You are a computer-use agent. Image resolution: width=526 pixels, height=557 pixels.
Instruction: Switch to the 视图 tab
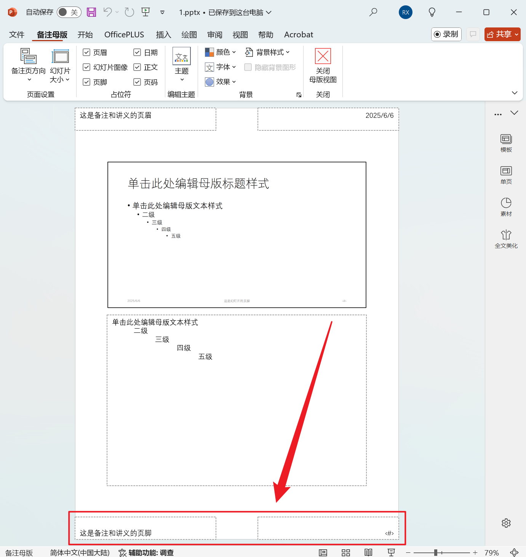coord(240,35)
